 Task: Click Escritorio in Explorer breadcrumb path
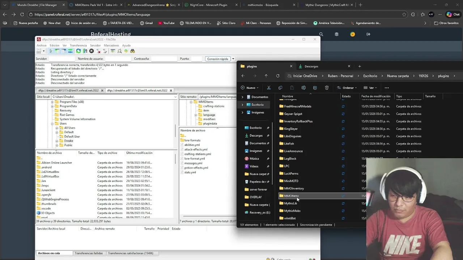(370, 76)
